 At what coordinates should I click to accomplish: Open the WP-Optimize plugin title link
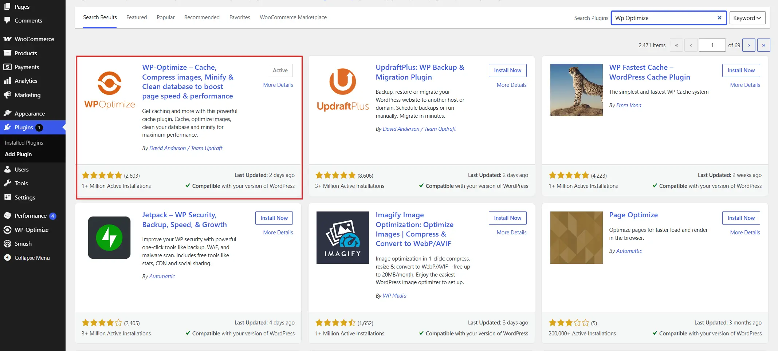pos(188,82)
